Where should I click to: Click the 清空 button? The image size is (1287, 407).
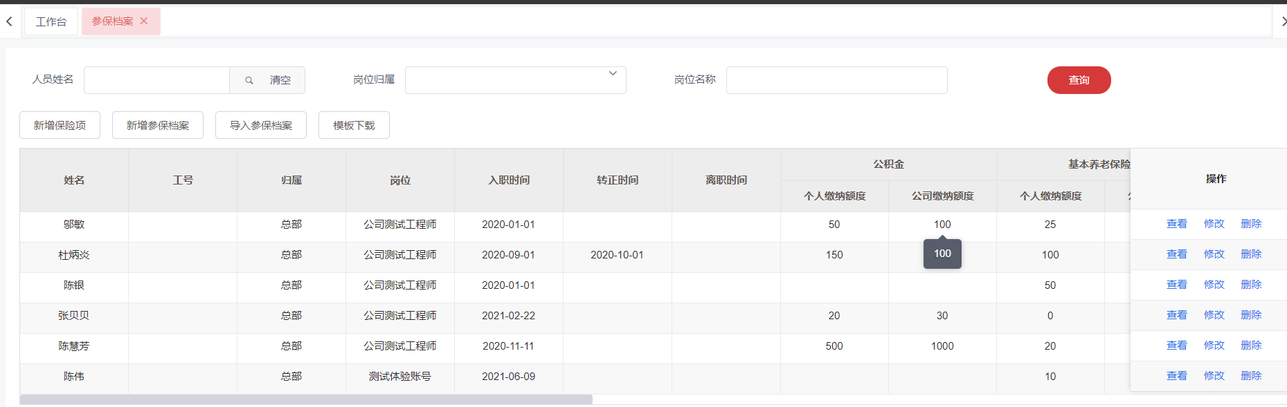coord(280,80)
